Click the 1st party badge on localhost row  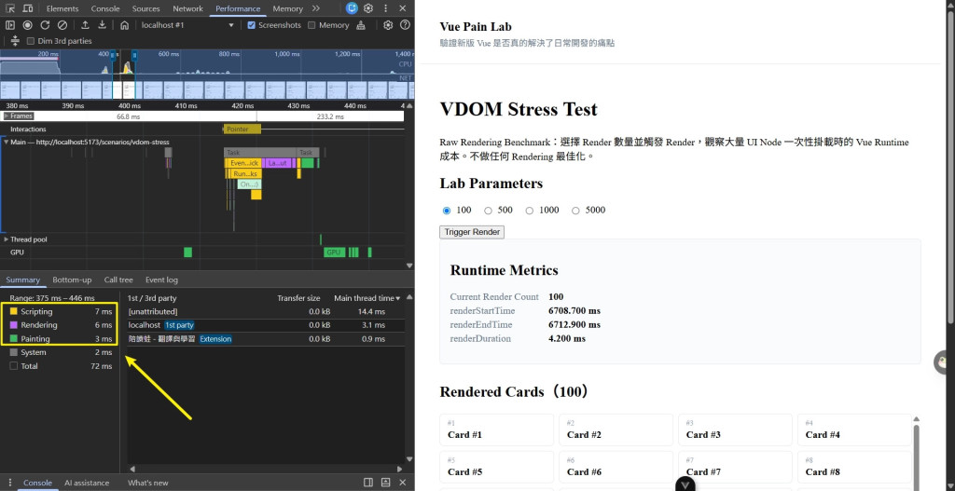(179, 325)
